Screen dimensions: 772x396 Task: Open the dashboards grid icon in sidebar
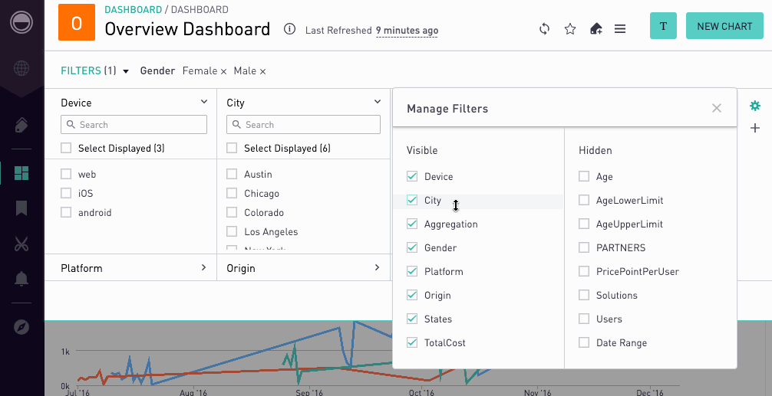(21, 173)
